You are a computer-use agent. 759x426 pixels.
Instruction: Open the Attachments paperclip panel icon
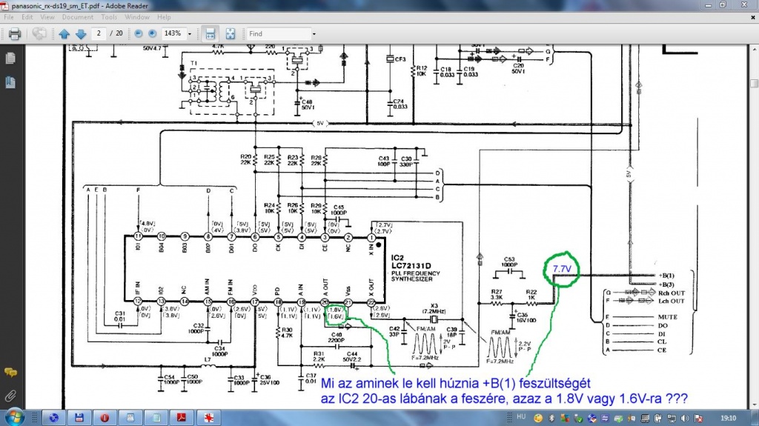point(10,396)
